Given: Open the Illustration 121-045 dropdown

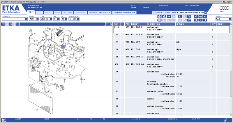Looking at the screenshot, I should coord(78,19).
